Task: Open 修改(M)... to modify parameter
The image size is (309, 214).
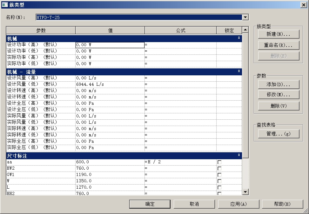Action: pos(279,95)
